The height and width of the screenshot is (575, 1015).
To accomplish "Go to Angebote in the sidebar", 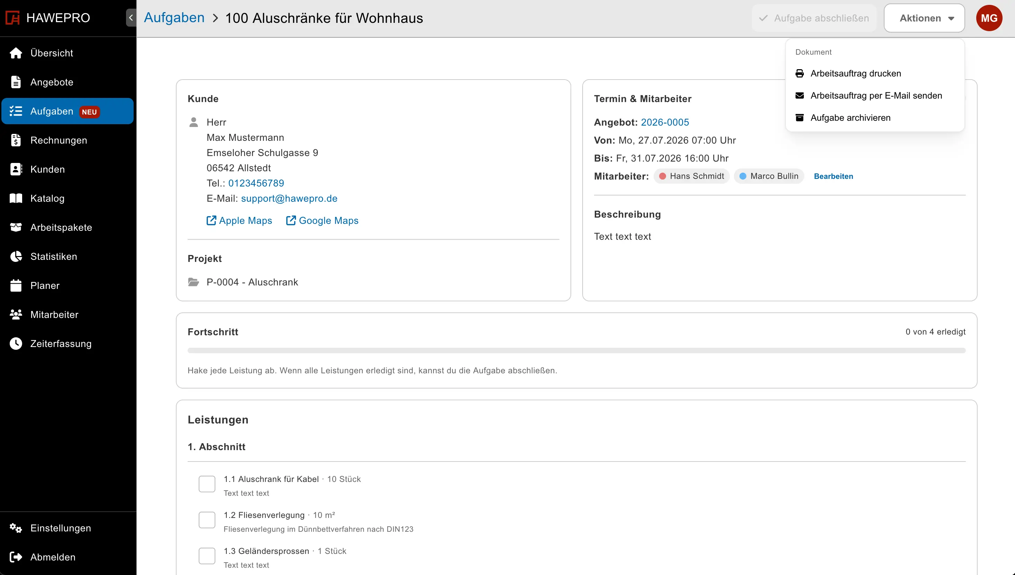I will (68, 82).
